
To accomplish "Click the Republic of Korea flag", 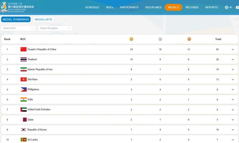I will coord(23,130).
